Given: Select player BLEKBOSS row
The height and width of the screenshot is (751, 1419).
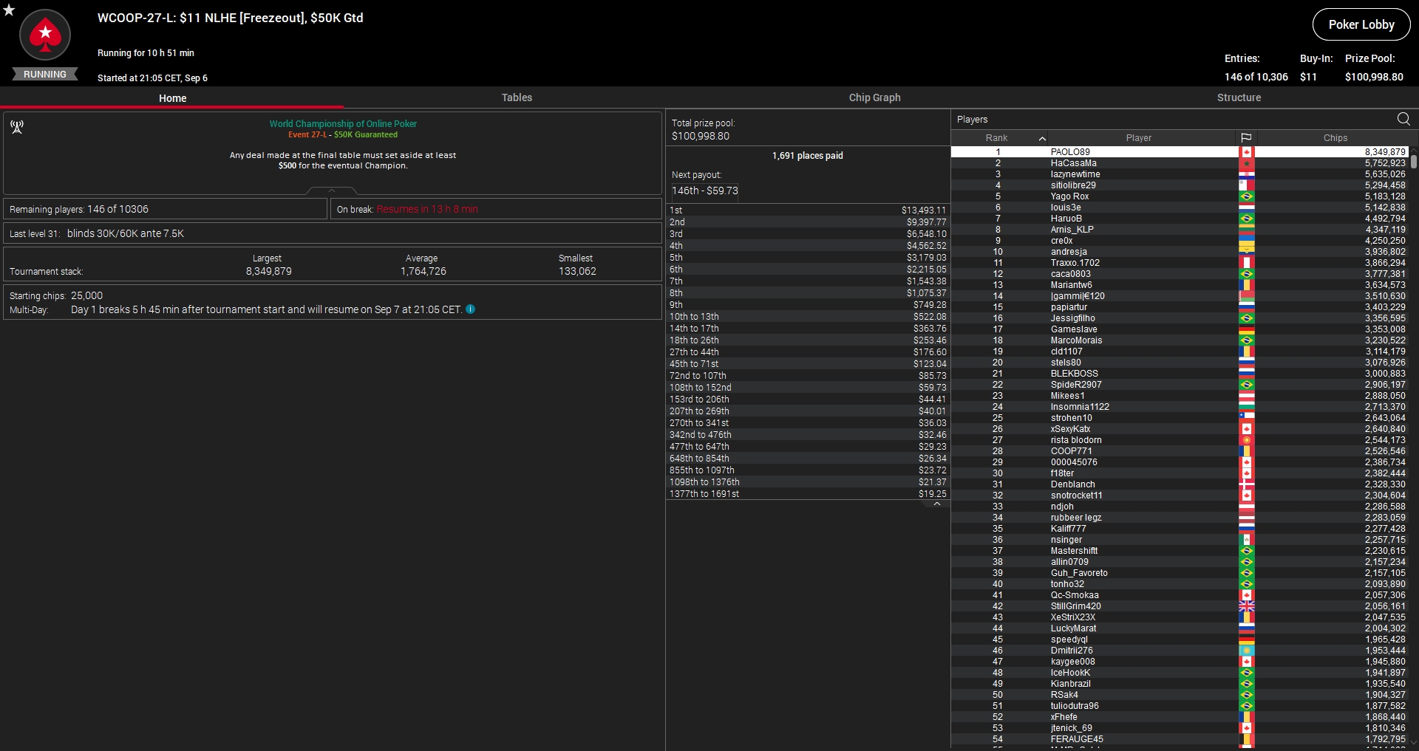Looking at the screenshot, I should 1180,374.
